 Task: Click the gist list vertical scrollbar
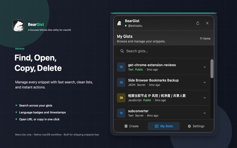click(x=212, y=69)
